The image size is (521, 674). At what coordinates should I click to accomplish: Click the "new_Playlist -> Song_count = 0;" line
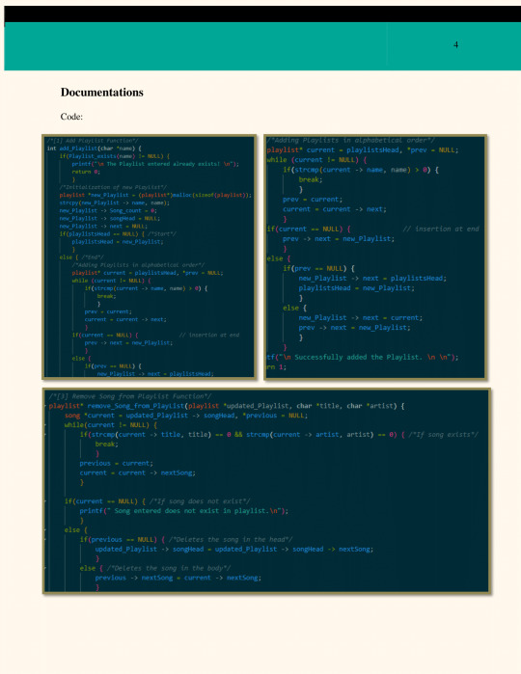(x=108, y=210)
